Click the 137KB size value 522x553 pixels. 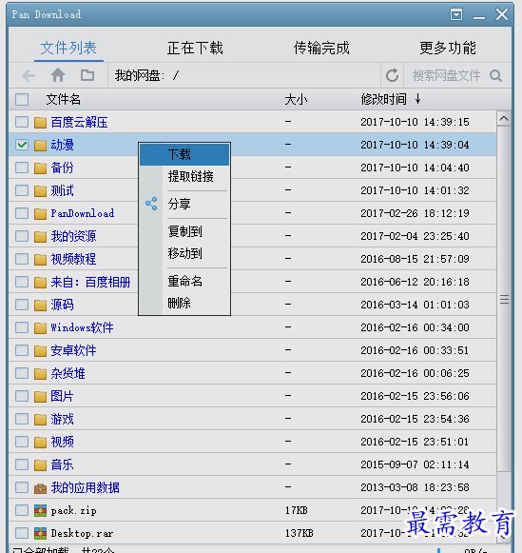point(300,533)
